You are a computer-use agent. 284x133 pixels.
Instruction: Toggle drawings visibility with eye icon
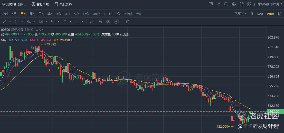pos(108,22)
